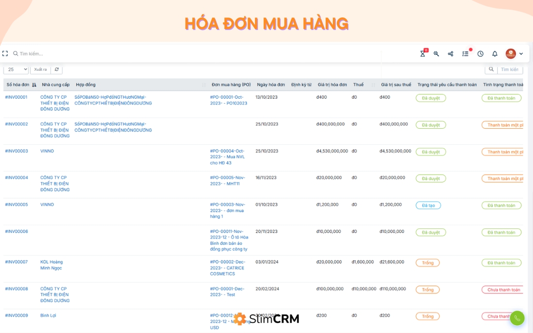533x333 pixels.
Task: Click the Thuế column header
Action: pos(358,85)
